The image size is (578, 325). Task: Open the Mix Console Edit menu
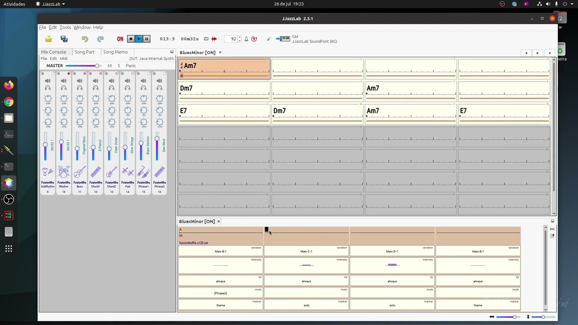click(x=53, y=59)
